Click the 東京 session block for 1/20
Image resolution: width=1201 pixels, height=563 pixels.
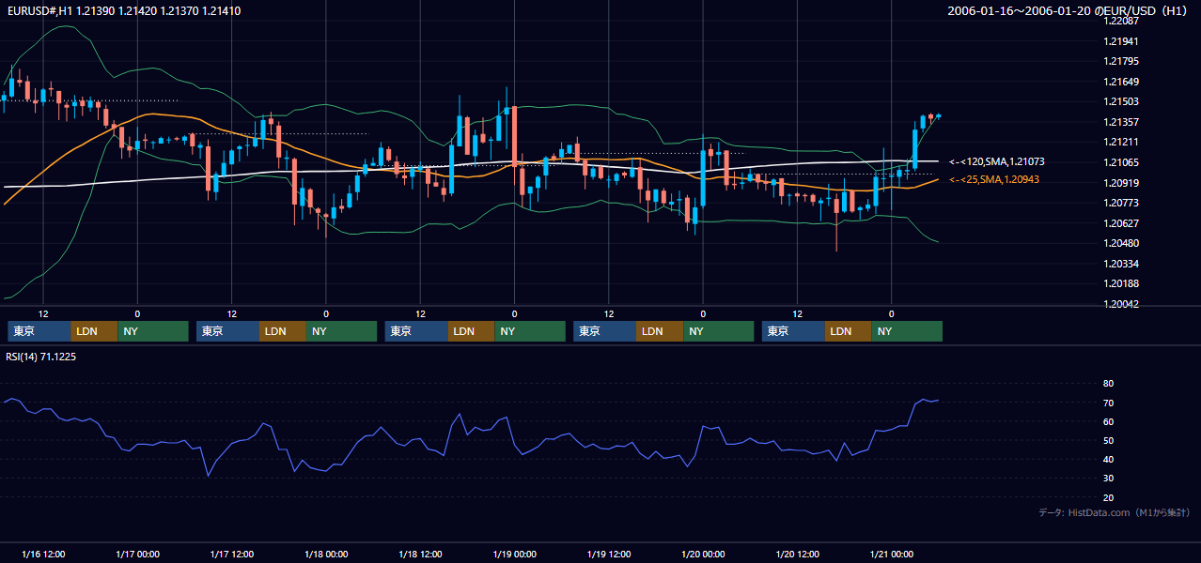(x=794, y=331)
